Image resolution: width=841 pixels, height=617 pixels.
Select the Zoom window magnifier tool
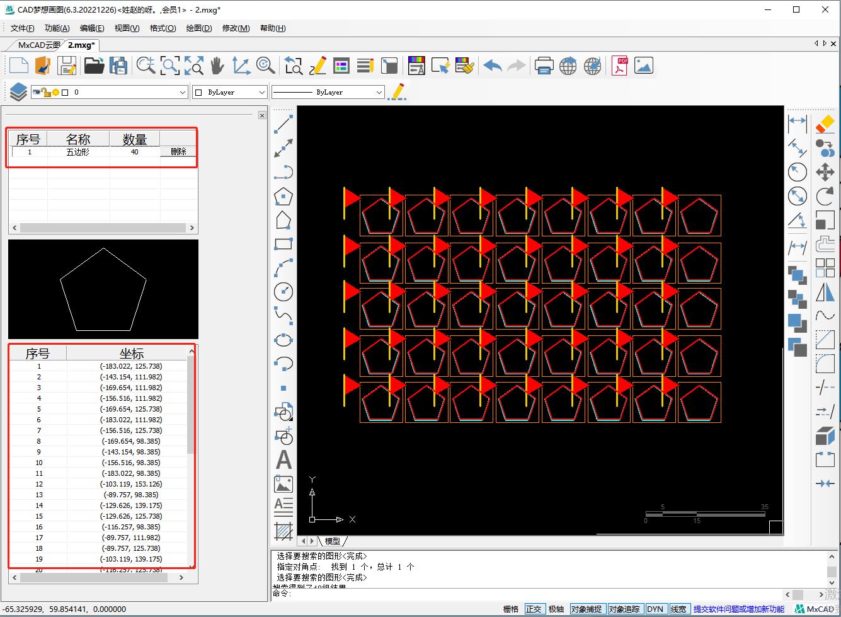click(x=169, y=66)
